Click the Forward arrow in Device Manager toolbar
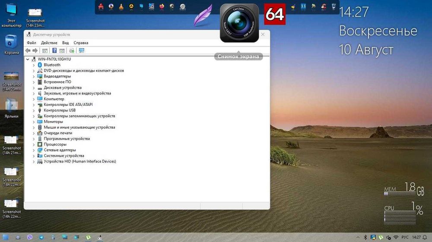The width and height of the screenshot is (432, 242). 35,50
